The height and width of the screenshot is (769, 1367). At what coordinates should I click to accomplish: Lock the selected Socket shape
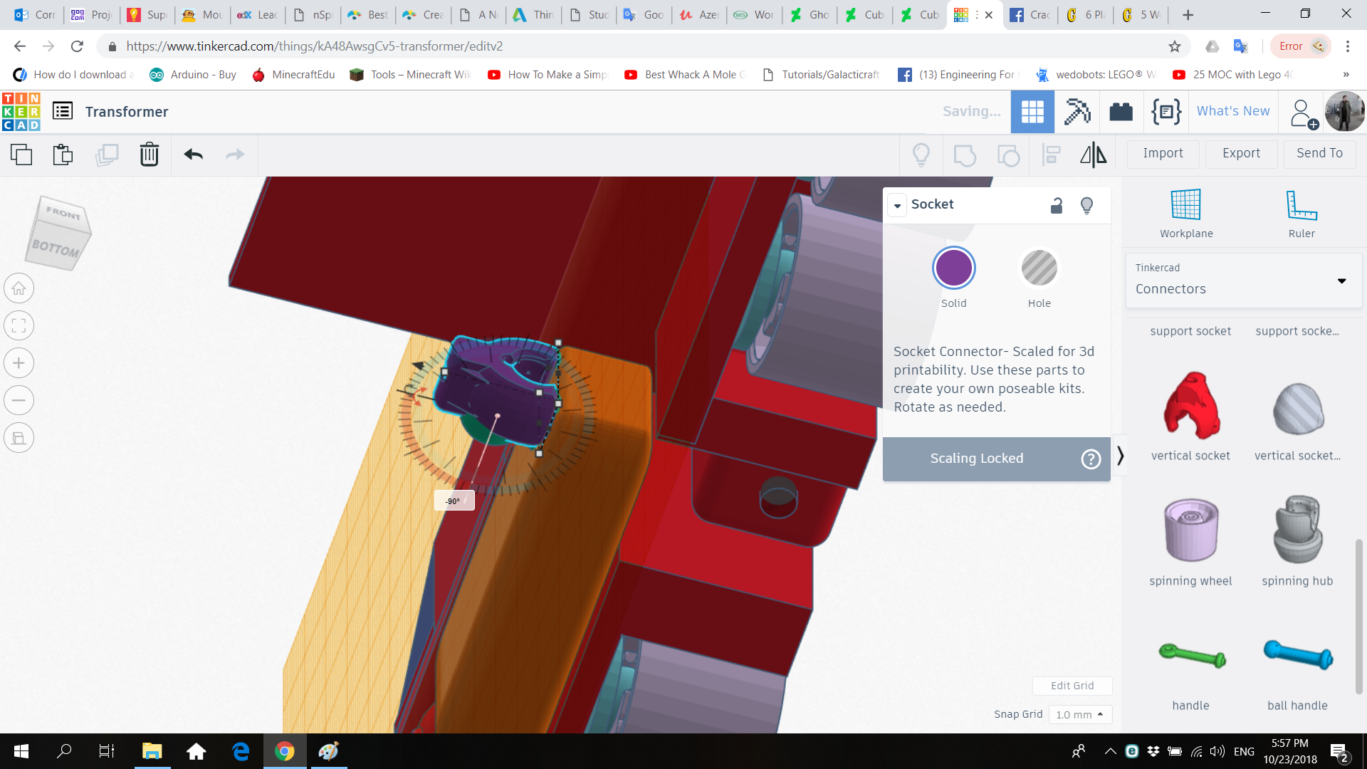[x=1057, y=205]
